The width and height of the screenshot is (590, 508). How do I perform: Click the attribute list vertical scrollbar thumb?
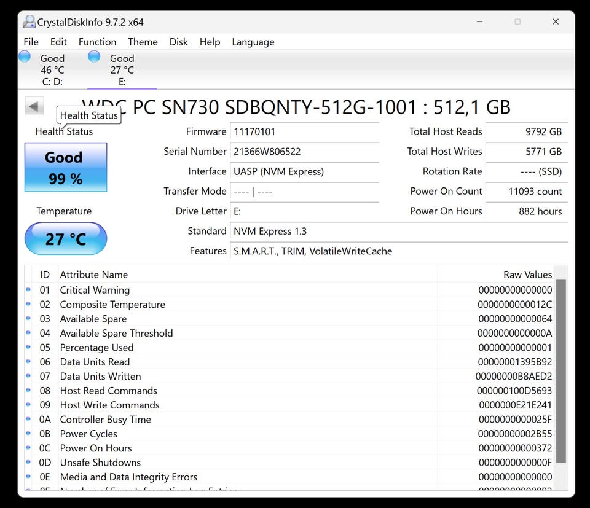(561, 371)
